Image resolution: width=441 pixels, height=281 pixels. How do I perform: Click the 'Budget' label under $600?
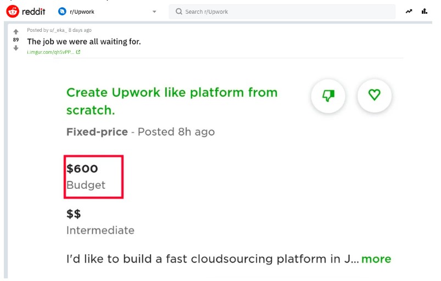(86, 185)
